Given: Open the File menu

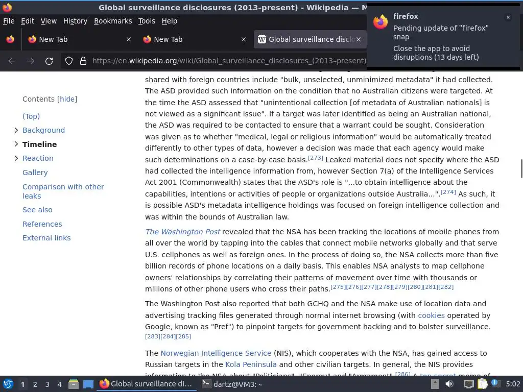Looking at the screenshot, I should click(x=9, y=21).
